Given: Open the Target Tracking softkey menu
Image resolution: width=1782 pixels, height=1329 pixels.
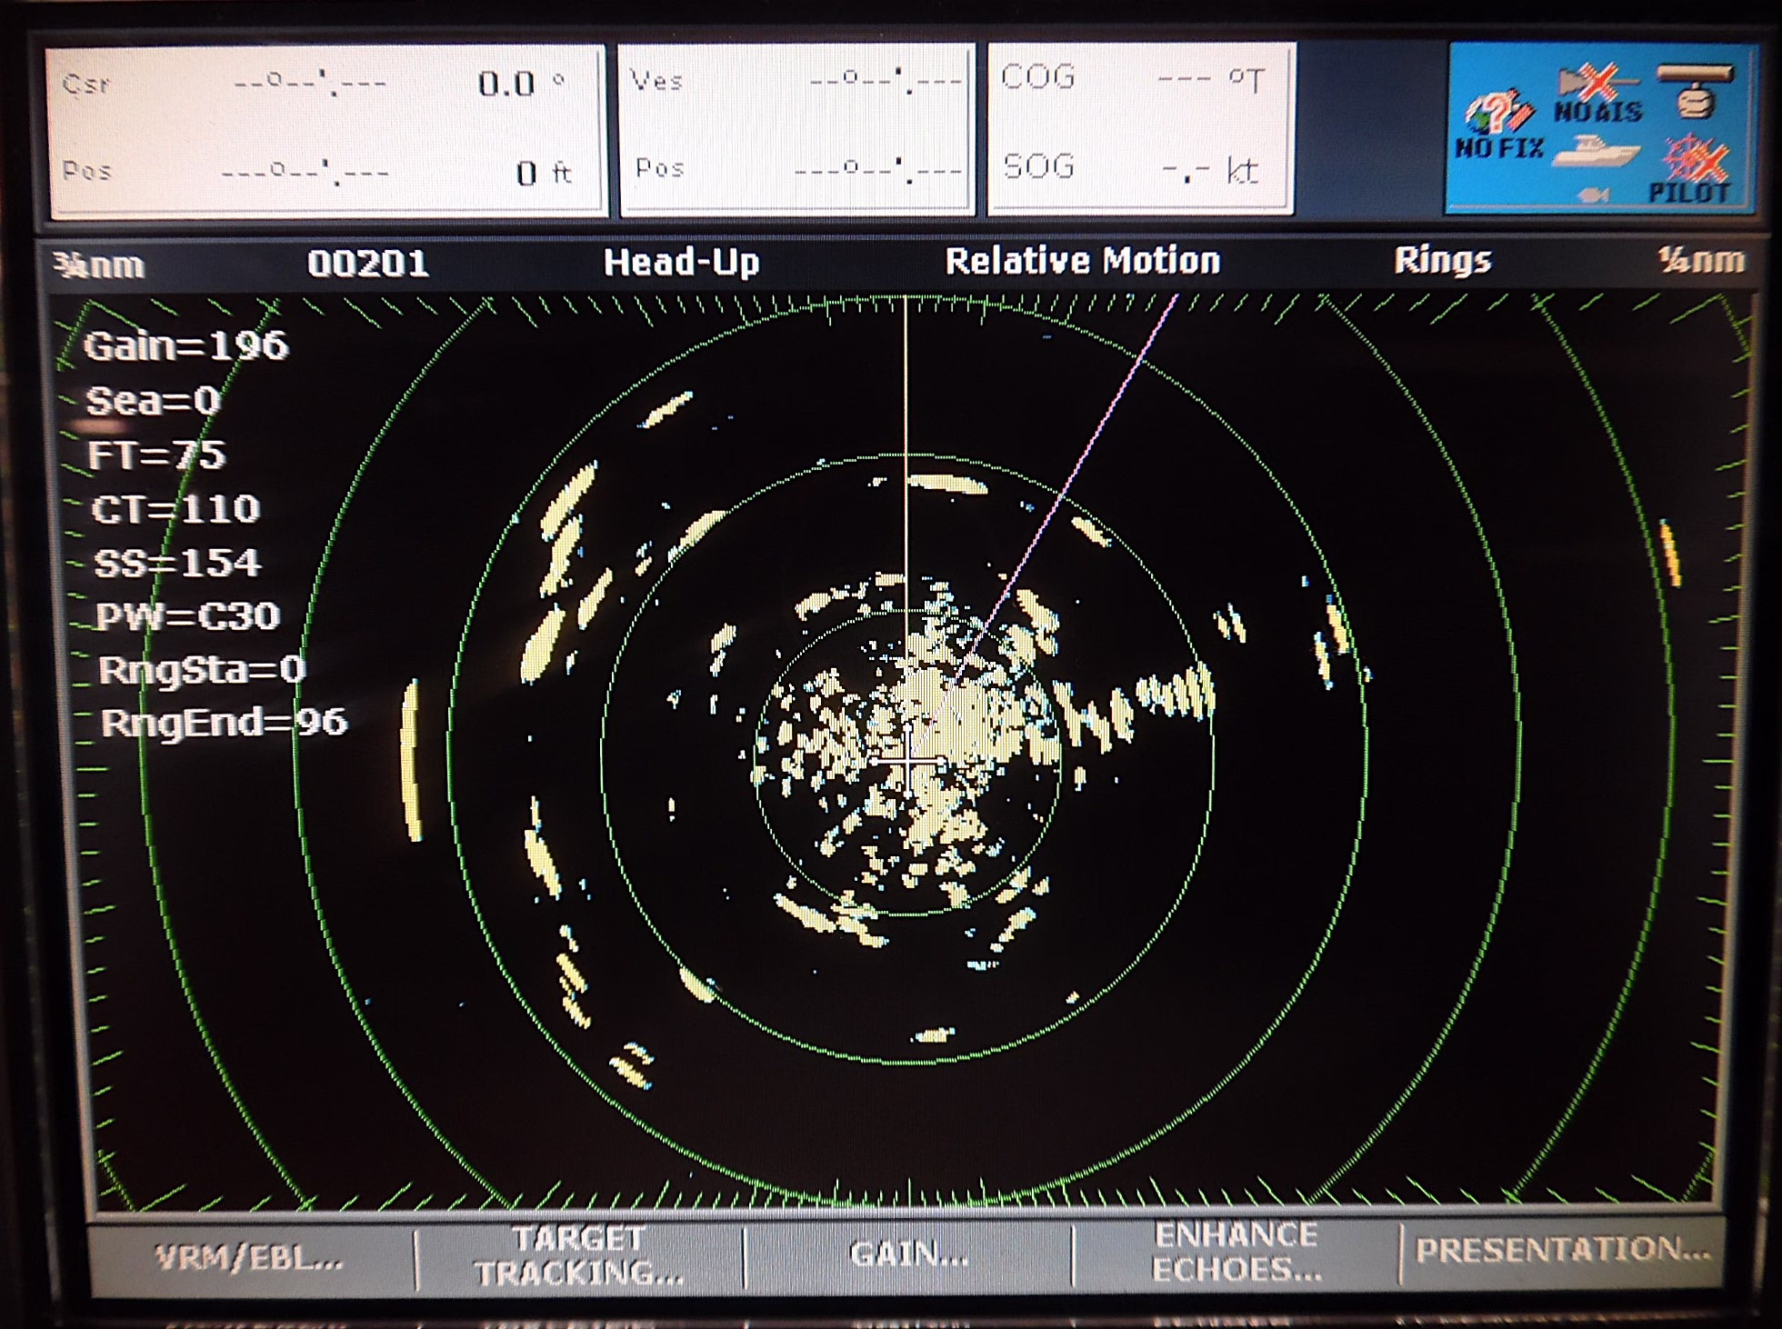Looking at the screenshot, I should point(579,1256).
